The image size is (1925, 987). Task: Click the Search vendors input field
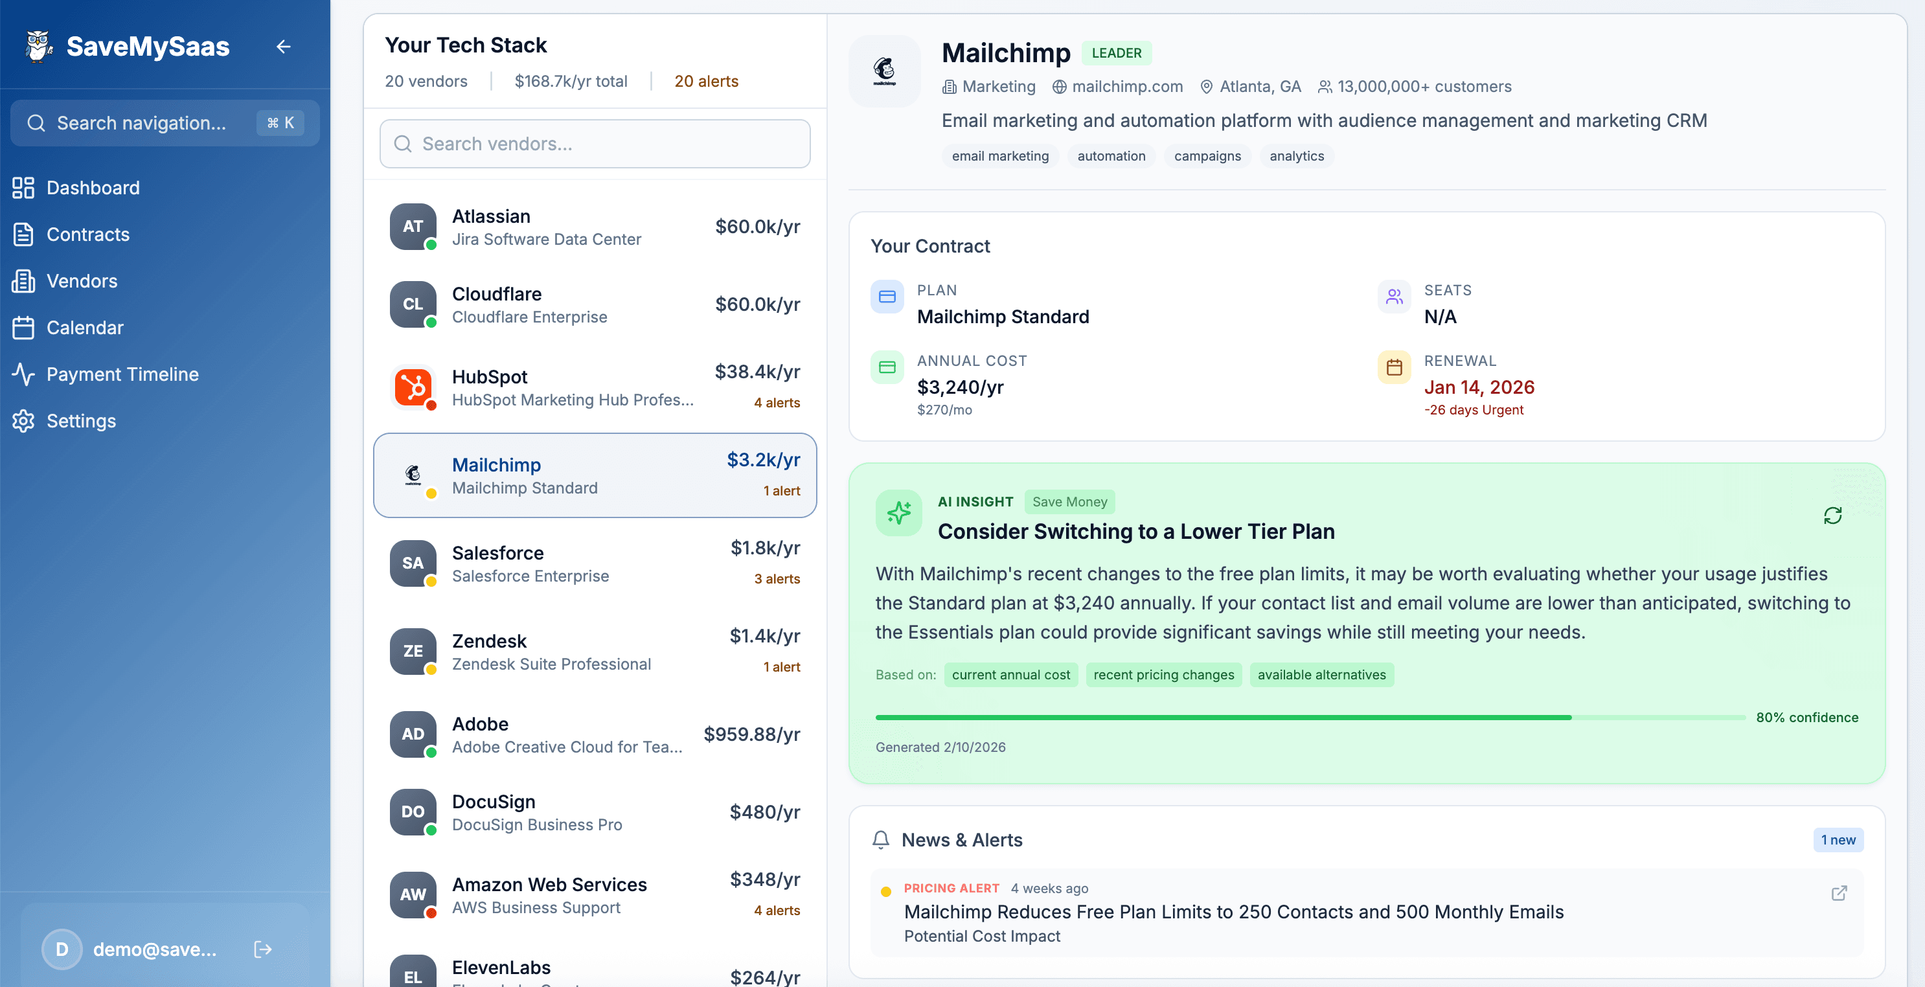click(x=594, y=144)
